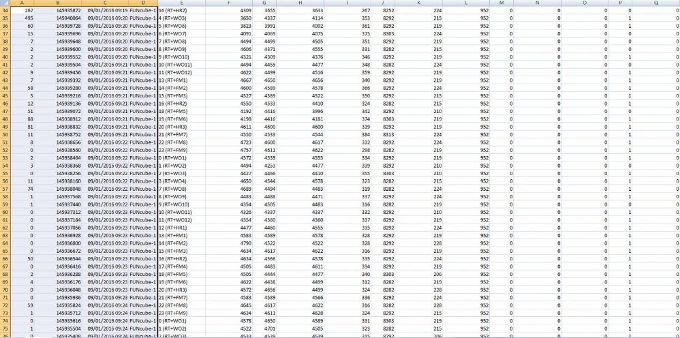Click the cell with value 4790

point(229,243)
